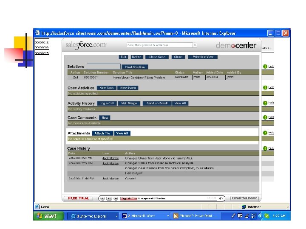The height and width of the screenshot is (229, 306).
Task: Click the Mail Merge button
Action: (x=129, y=103)
